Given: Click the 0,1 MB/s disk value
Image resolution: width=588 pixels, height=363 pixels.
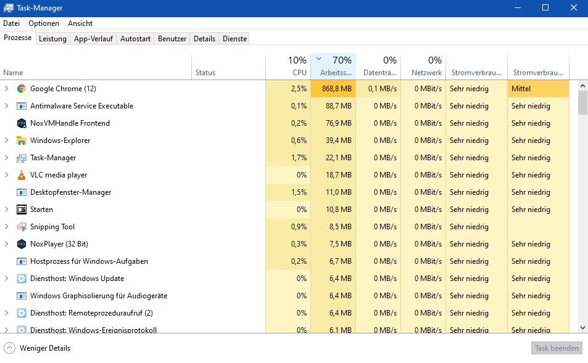Looking at the screenshot, I should pyautogui.click(x=383, y=89).
